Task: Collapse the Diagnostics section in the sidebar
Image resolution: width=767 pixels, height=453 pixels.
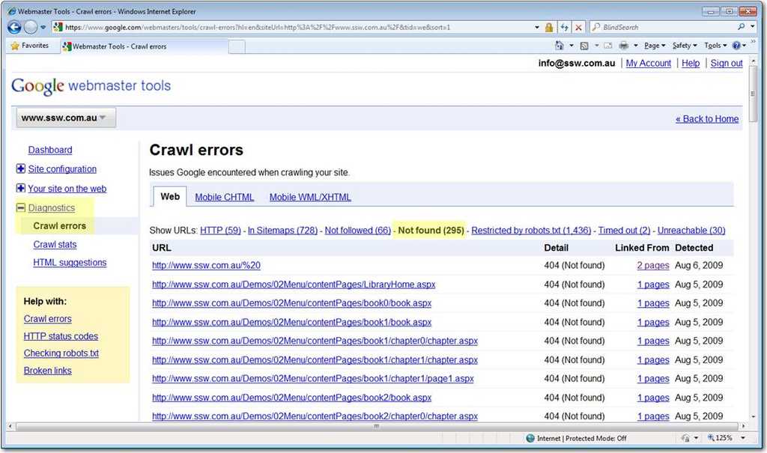Action: (x=19, y=207)
